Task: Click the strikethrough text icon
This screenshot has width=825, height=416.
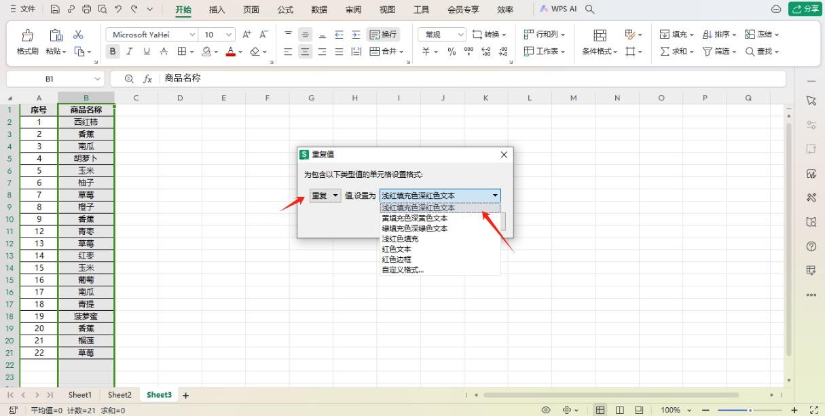Action: (x=164, y=52)
